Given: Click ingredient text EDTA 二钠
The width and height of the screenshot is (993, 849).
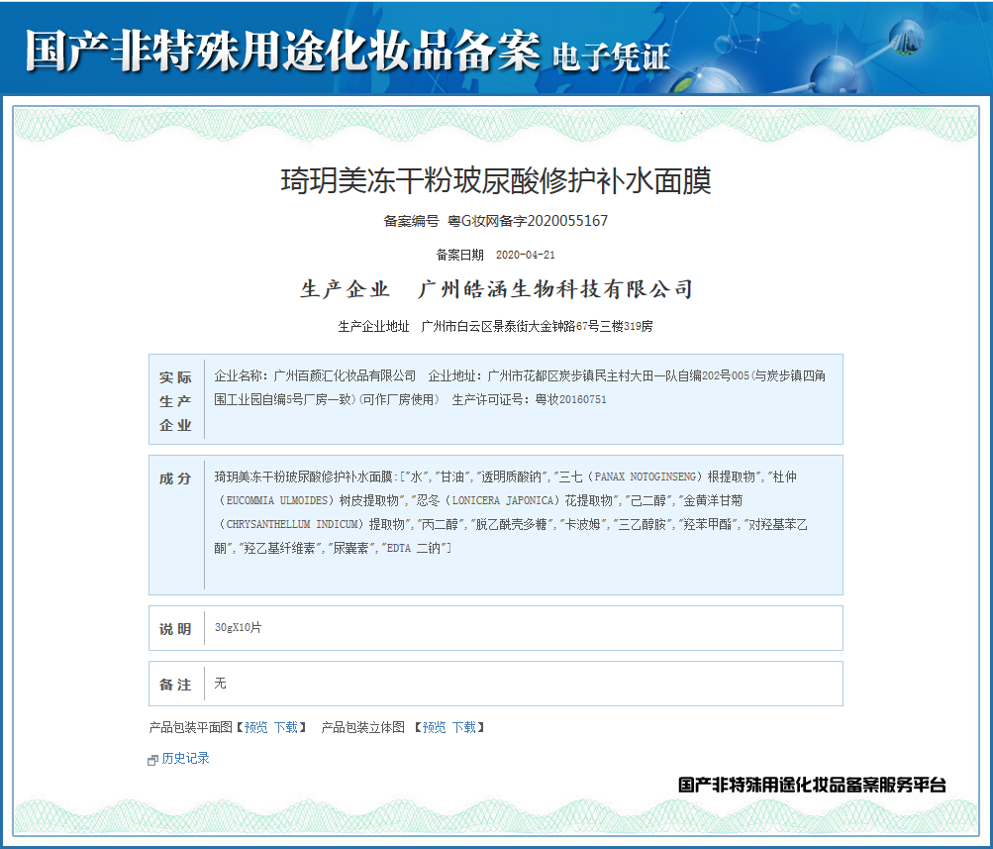Looking at the screenshot, I should click(414, 548).
